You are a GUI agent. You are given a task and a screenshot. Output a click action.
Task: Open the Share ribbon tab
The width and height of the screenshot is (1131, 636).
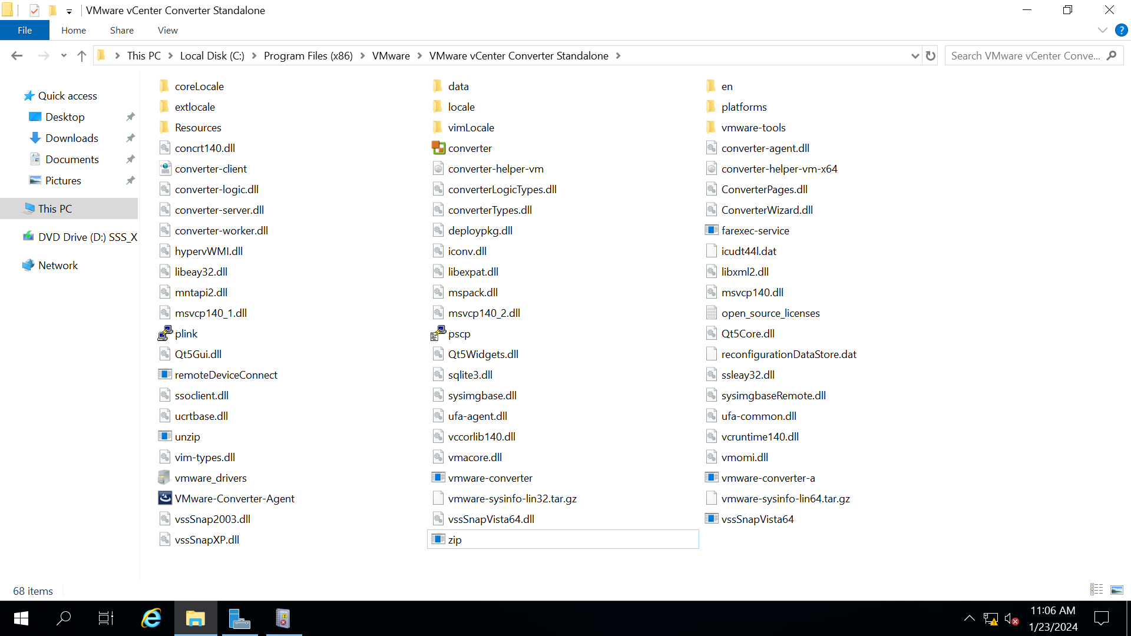(x=122, y=30)
